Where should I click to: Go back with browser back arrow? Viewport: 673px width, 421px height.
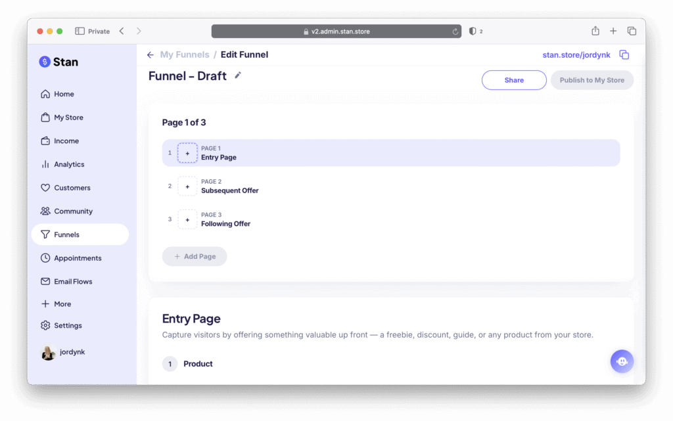[x=122, y=32]
